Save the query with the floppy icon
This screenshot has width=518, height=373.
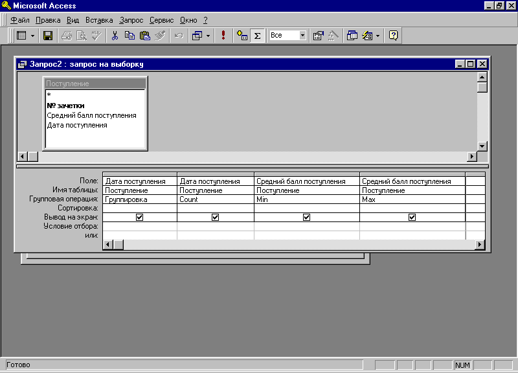[x=48, y=36]
